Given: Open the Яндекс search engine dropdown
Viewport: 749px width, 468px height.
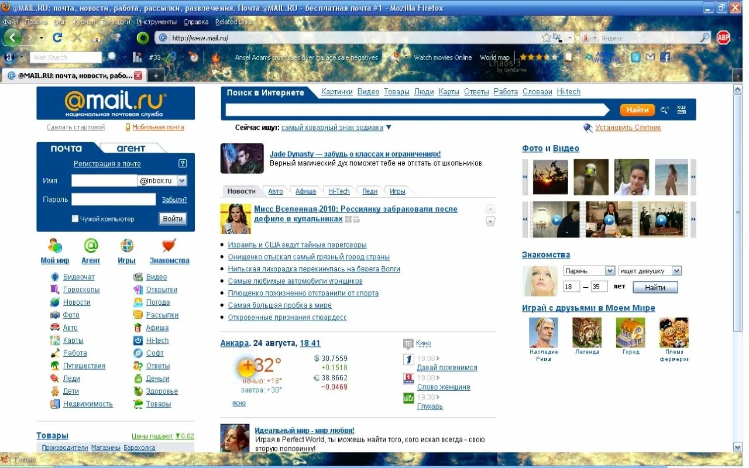Looking at the screenshot, I should pyautogui.click(x=595, y=38).
